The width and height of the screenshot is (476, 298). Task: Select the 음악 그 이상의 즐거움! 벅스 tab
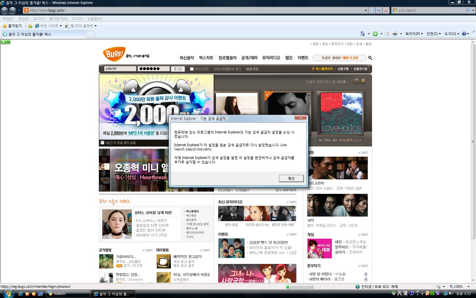tap(44, 34)
